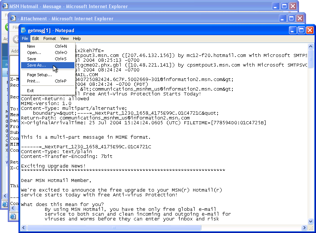Open the Format menu in Notepad
The width and height of the screenshot is (316, 233).
pyautogui.click(x=50, y=38)
